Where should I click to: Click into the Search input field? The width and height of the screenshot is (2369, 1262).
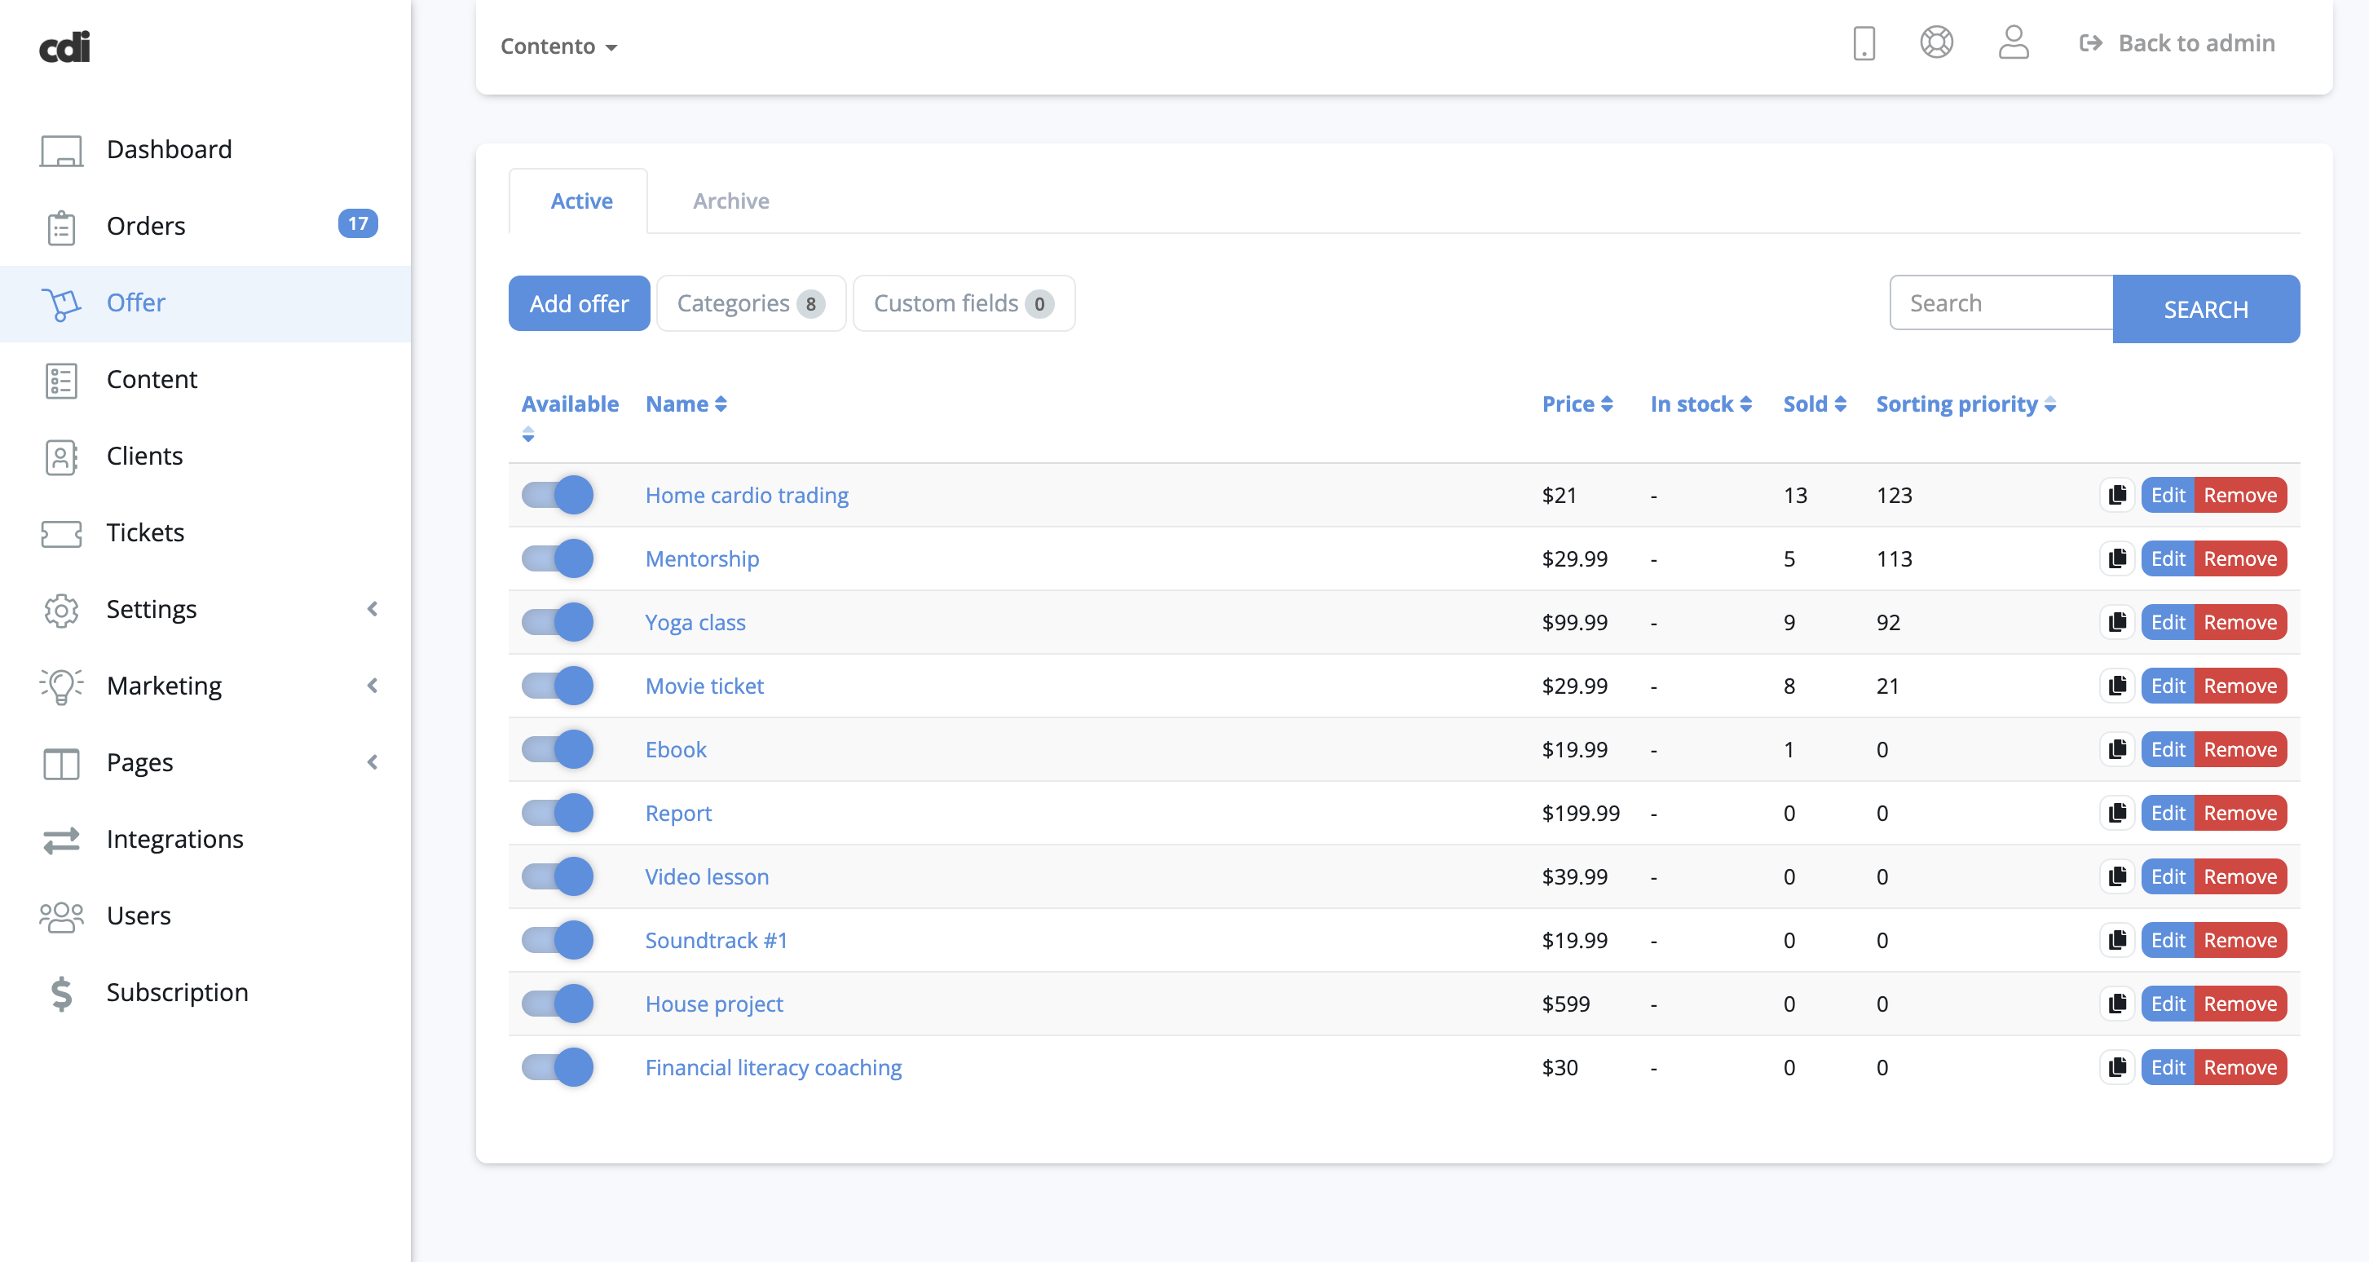pyautogui.click(x=2001, y=303)
